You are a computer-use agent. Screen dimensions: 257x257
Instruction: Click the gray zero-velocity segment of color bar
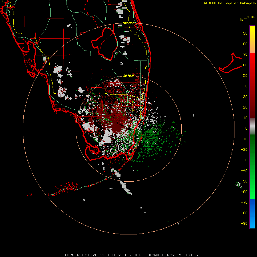(252, 127)
